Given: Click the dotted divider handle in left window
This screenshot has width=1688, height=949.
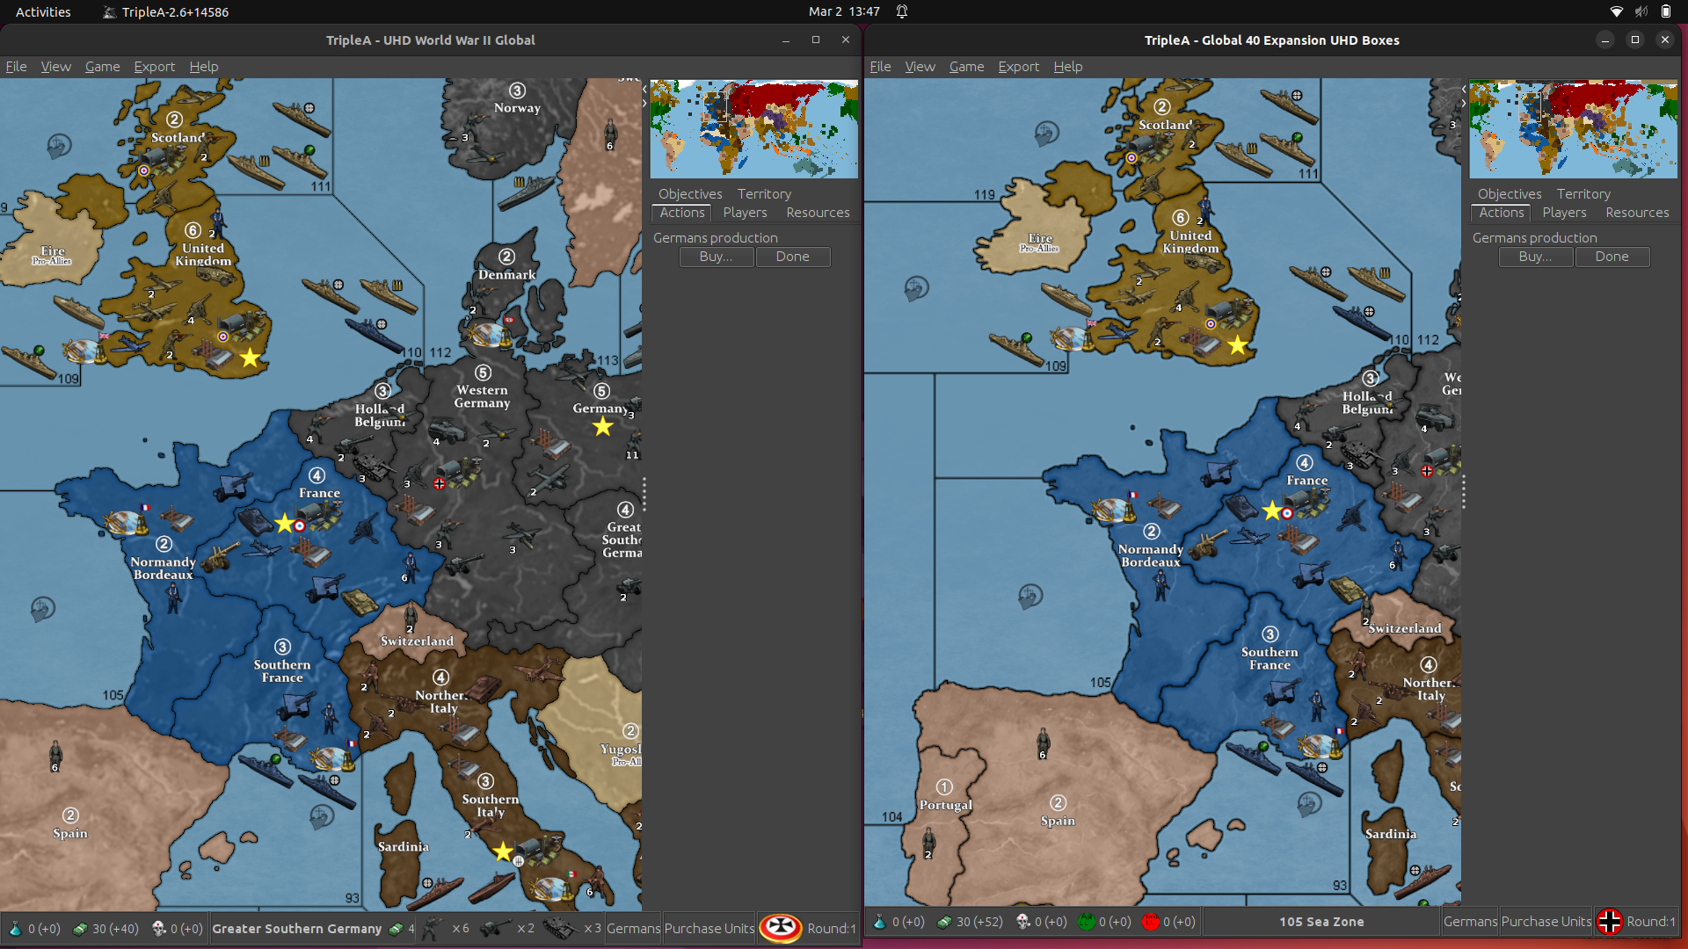Looking at the screenshot, I should [644, 494].
